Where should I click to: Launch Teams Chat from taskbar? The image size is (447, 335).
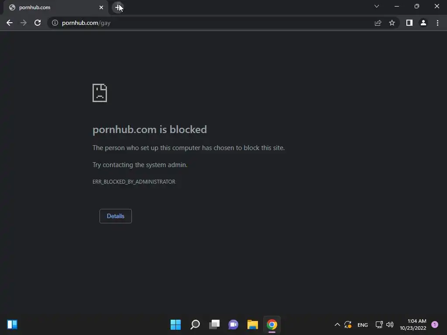pos(233,325)
